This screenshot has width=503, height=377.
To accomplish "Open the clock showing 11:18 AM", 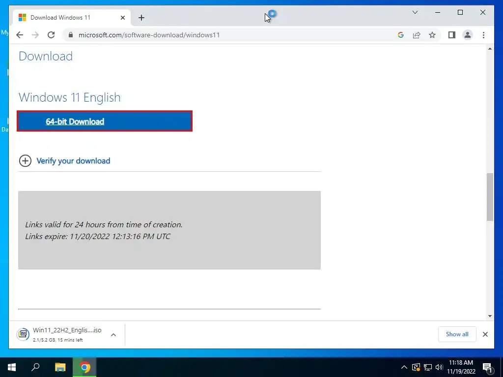I will [461, 367].
